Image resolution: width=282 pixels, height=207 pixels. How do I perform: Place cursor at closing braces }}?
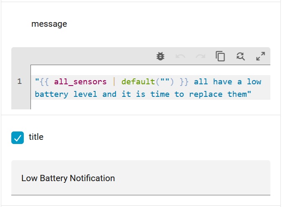pyautogui.click(x=184, y=82)
